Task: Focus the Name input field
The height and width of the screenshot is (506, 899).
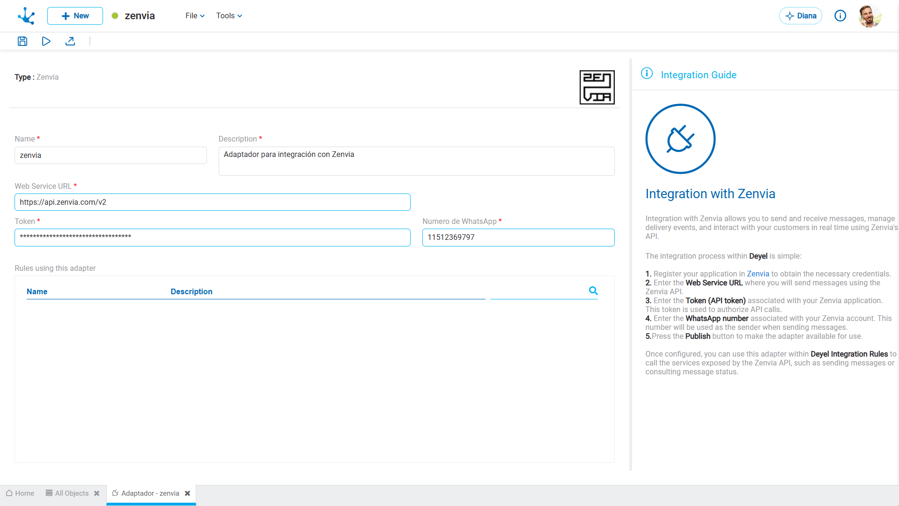Action: tap(111, 156)
